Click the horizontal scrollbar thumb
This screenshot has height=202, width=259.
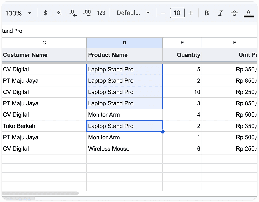pyautogui.click(x=40, y=194)
